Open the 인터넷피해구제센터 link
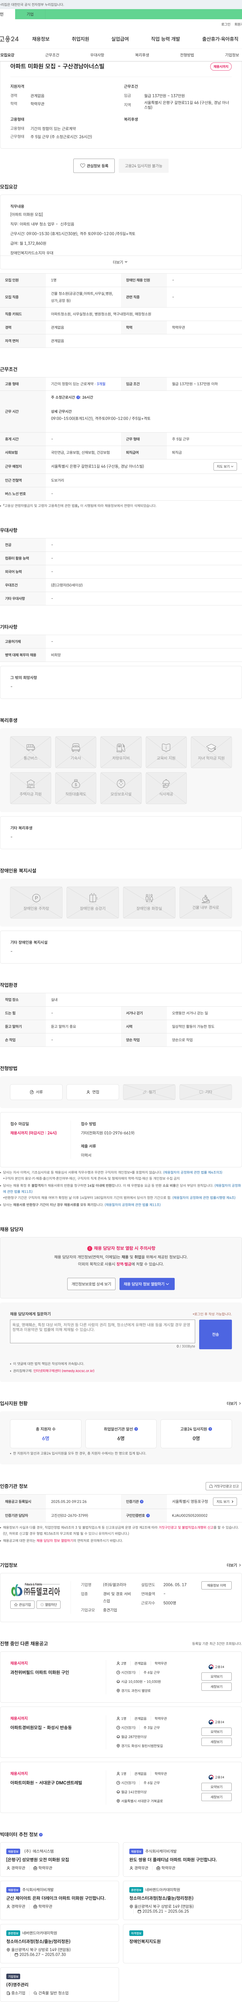242x2002 pixels. point(64,1371)
